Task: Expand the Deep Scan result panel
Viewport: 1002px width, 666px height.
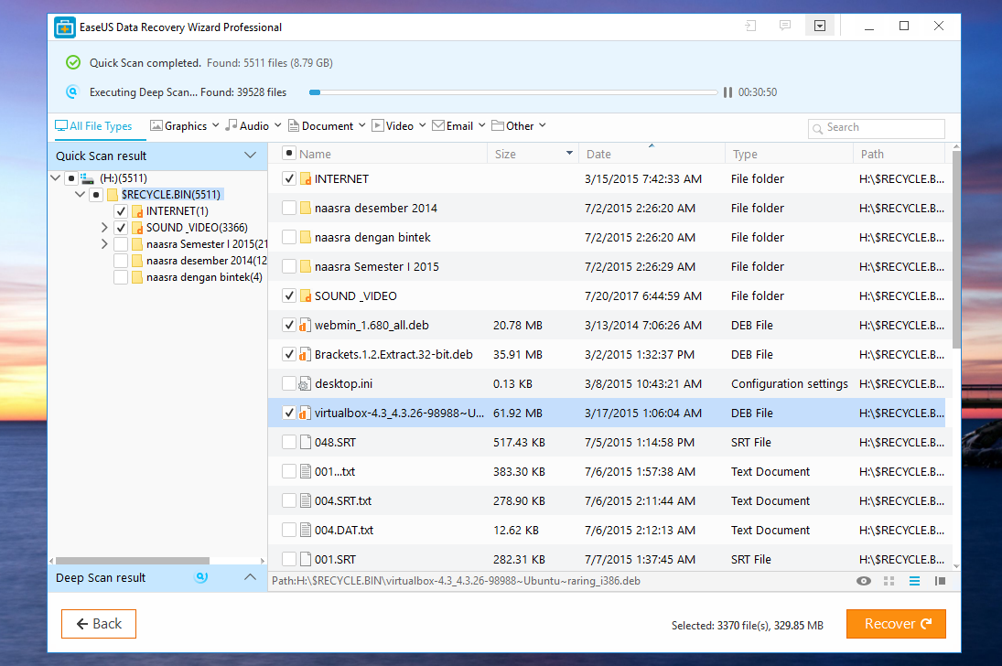Action: click(x=250, y=577)
